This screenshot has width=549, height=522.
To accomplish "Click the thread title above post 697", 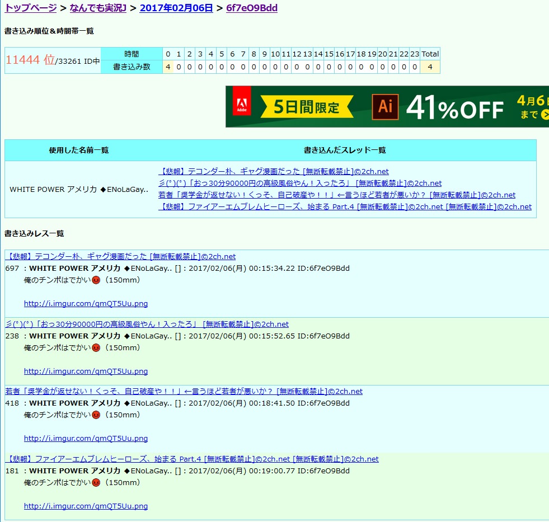I will tap(120, 257).
